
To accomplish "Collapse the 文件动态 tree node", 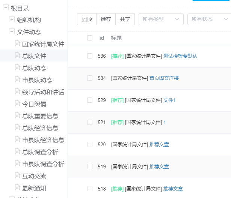I will tap(12, 32).
